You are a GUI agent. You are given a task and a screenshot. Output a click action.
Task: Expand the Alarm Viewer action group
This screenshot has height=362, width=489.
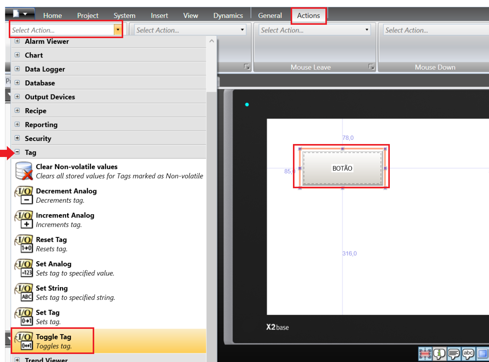tap(17, 41)
